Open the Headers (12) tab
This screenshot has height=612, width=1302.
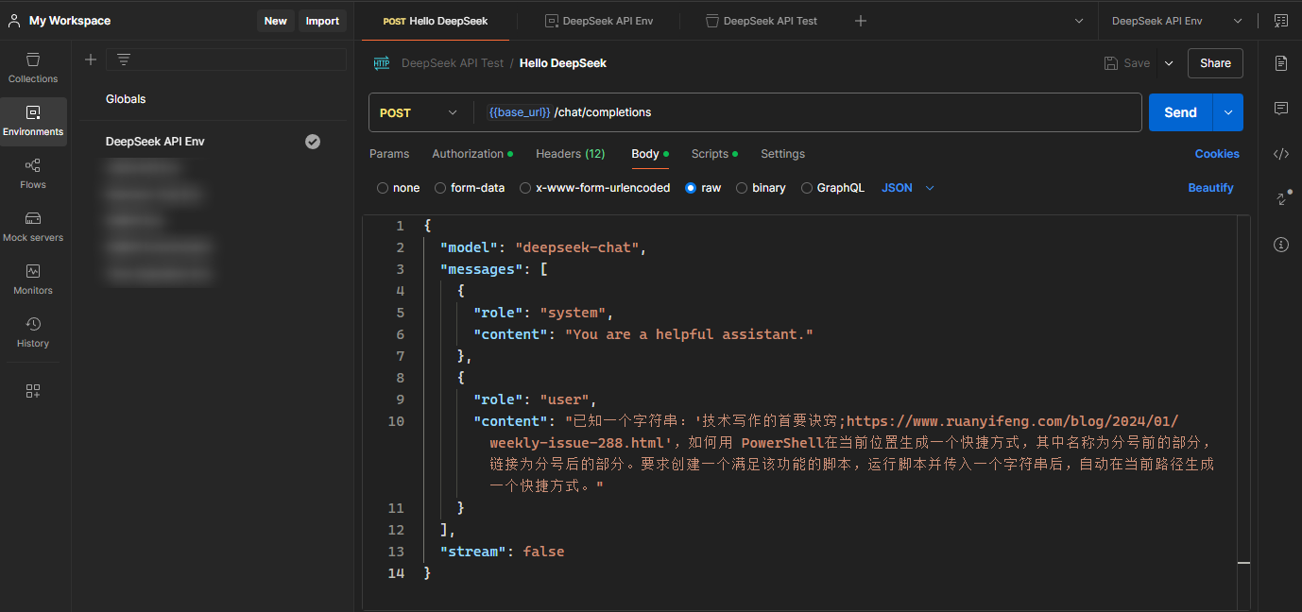click(x=571, y=154)
